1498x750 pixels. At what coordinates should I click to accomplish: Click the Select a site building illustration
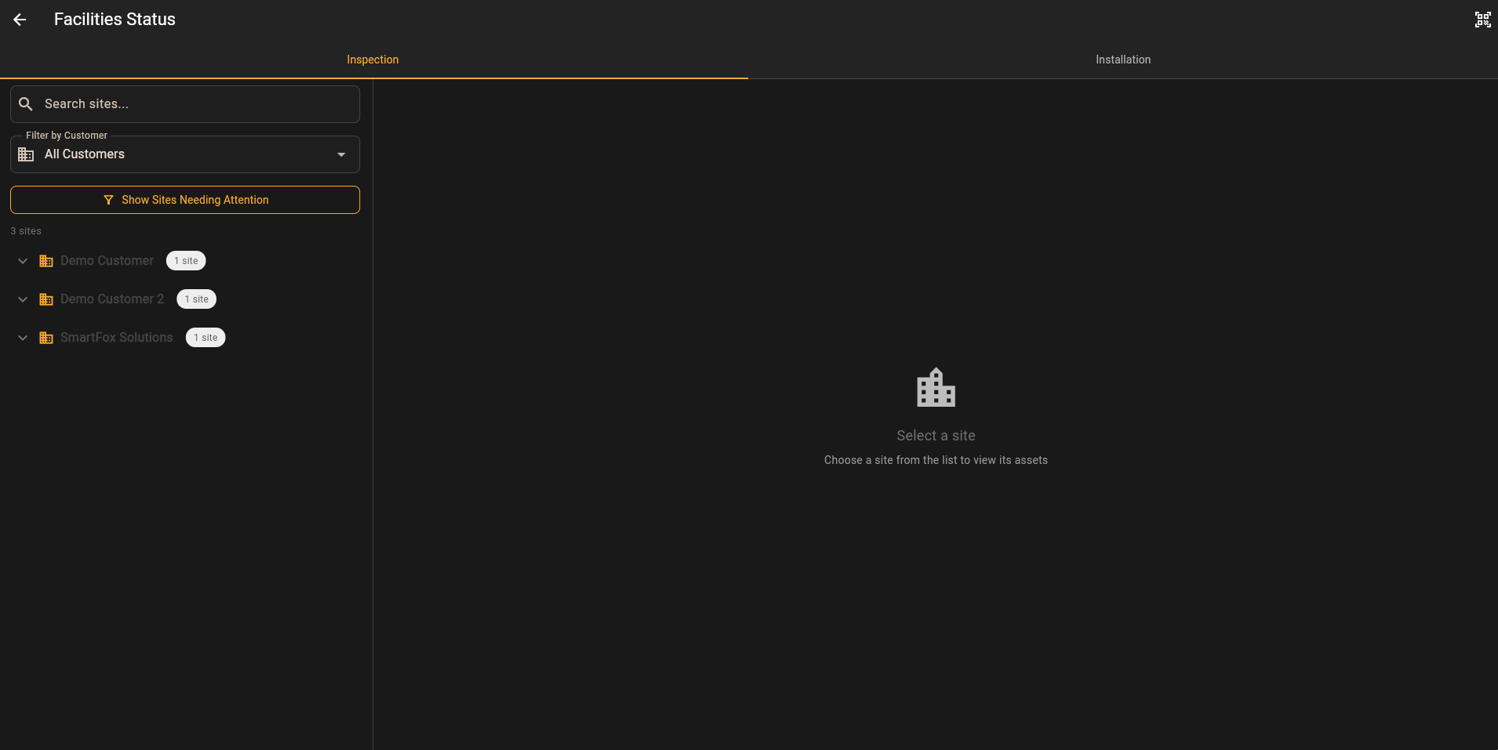click(x=936, y=387)
